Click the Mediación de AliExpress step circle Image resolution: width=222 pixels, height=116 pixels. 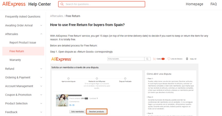pyautogui.click(x=97, y=78)
